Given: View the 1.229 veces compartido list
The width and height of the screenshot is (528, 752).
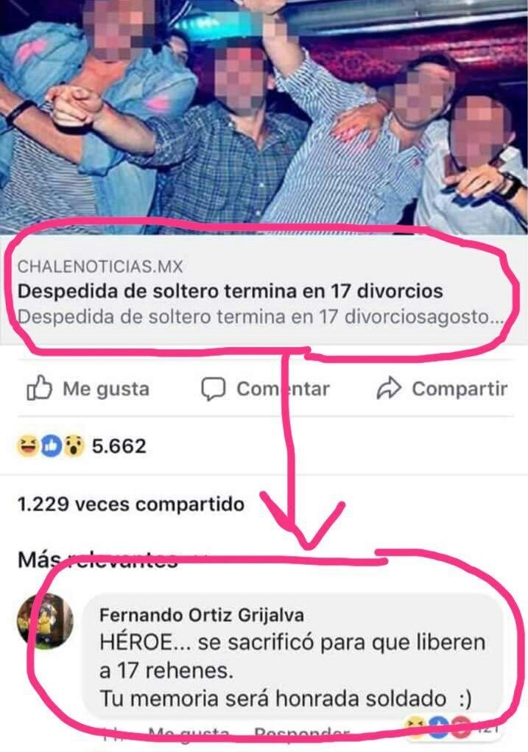Looking at the screenshot, I should 131,504.
